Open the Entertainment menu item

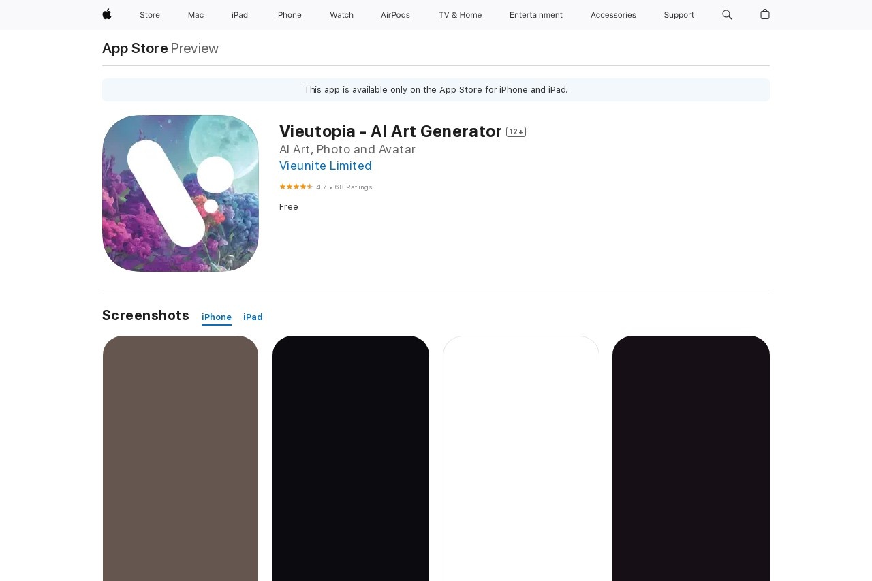coord(536,15)
